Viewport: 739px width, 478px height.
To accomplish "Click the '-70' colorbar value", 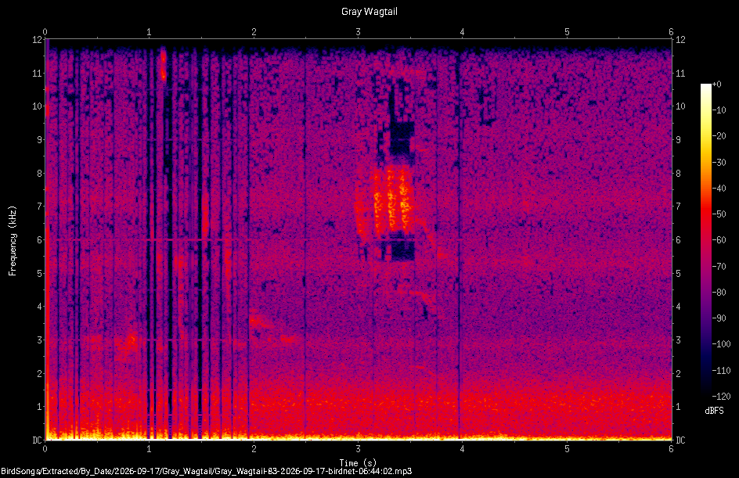I will point(719,267).
